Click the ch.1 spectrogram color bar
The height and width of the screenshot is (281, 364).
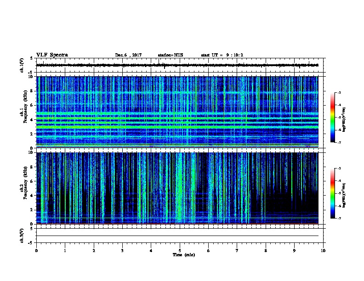pos(332,118)
